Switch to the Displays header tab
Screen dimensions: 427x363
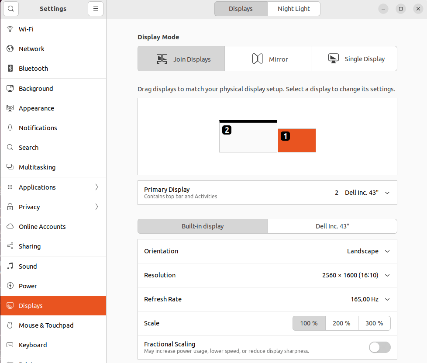(x=241, y=9)
